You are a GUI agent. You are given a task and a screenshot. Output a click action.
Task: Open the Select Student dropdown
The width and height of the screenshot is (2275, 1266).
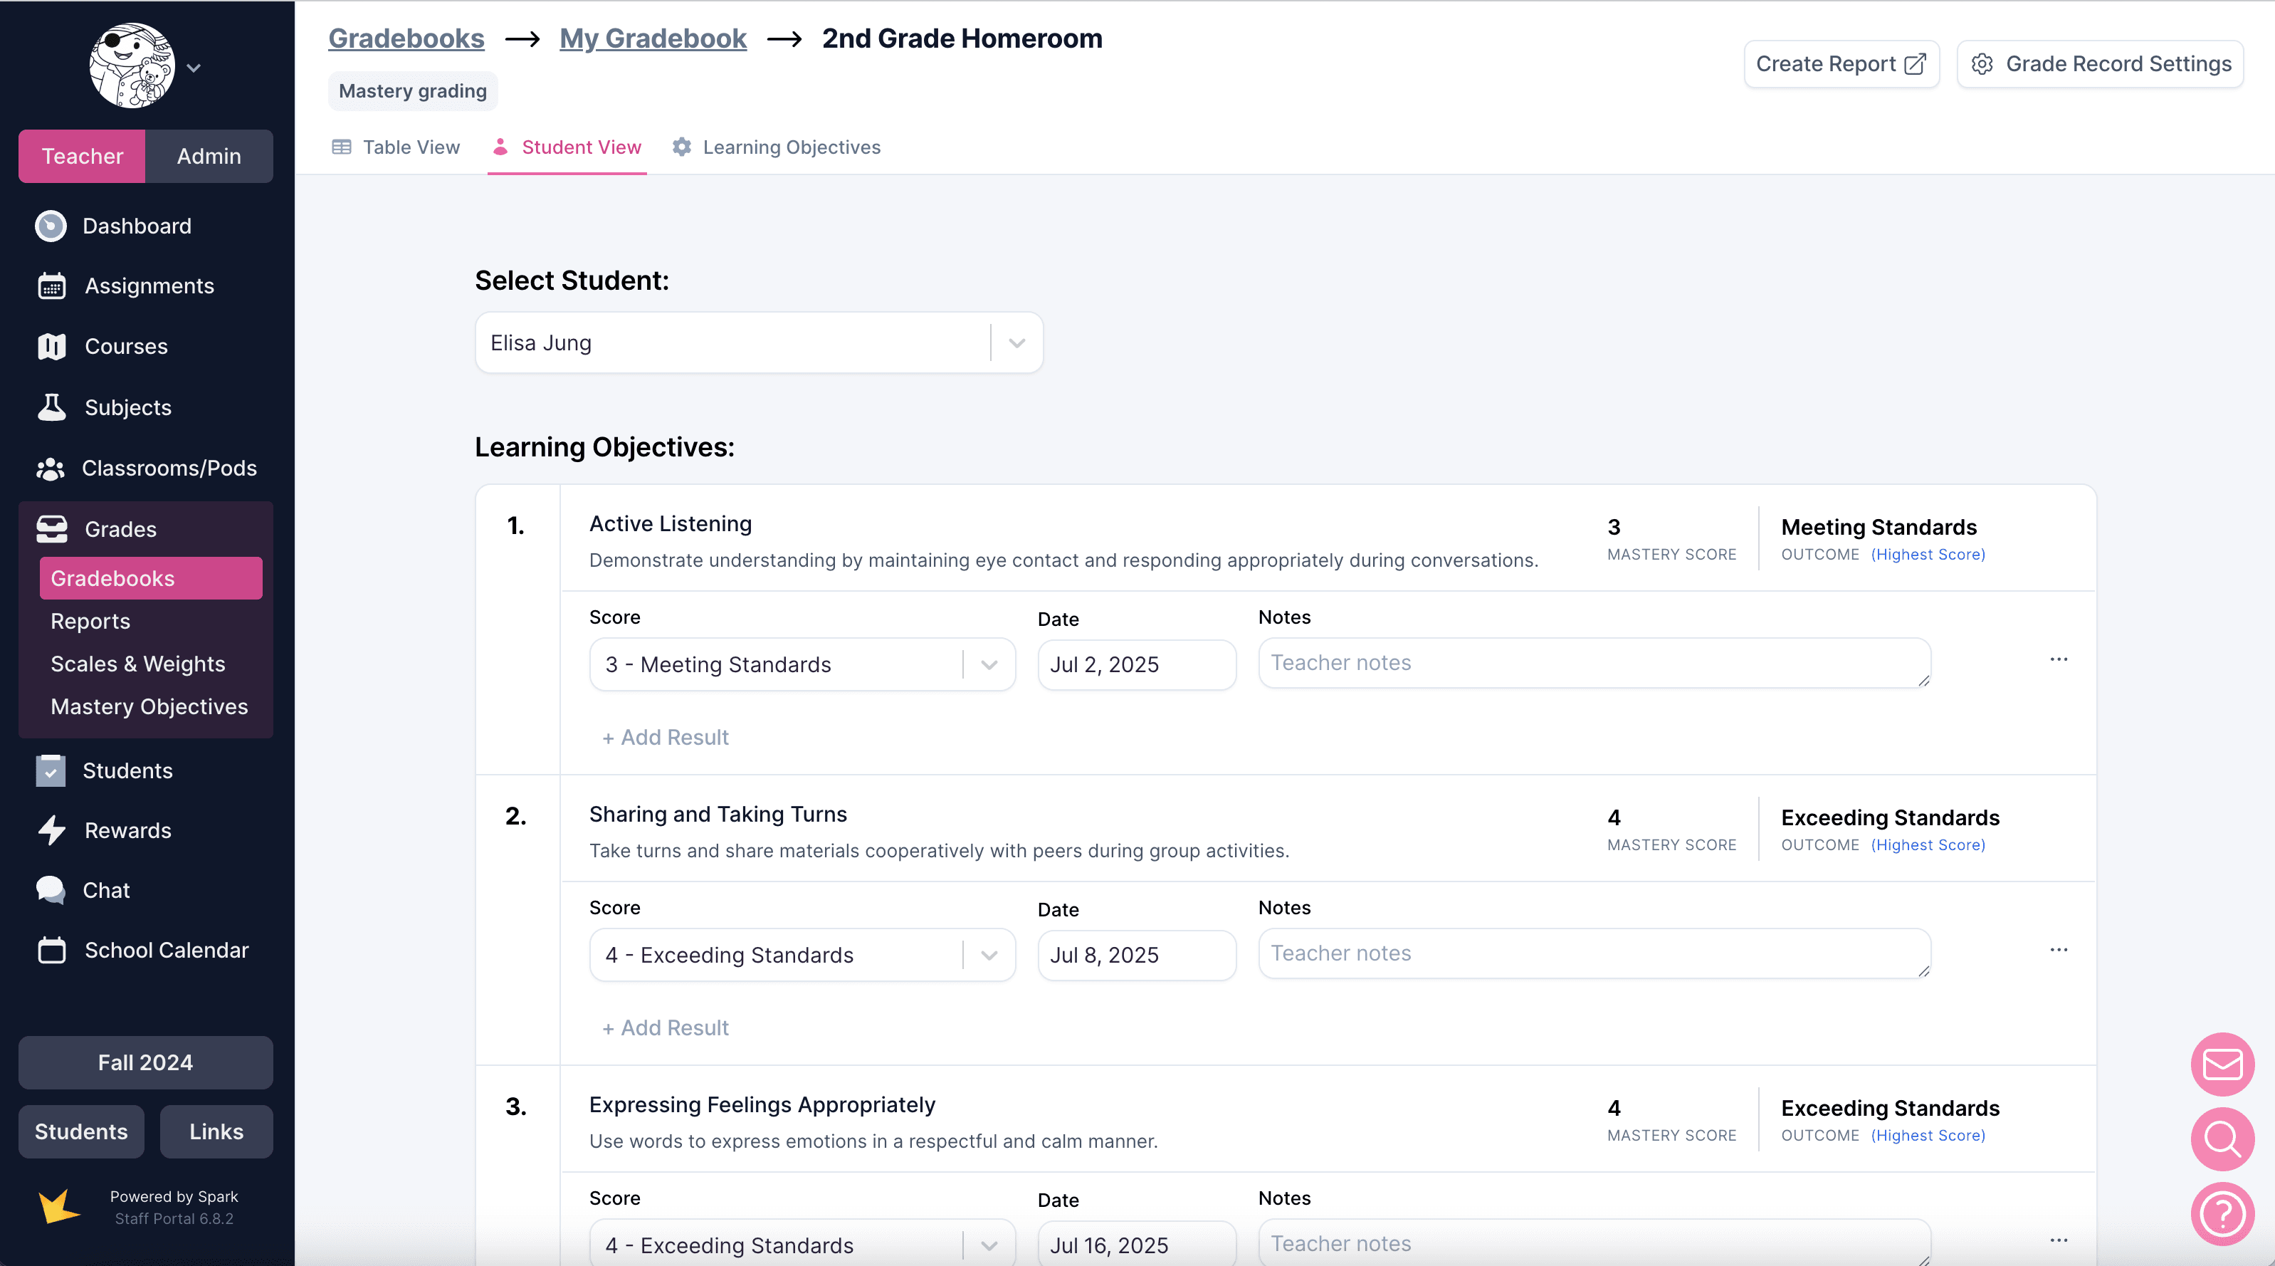tap(759, 342)
